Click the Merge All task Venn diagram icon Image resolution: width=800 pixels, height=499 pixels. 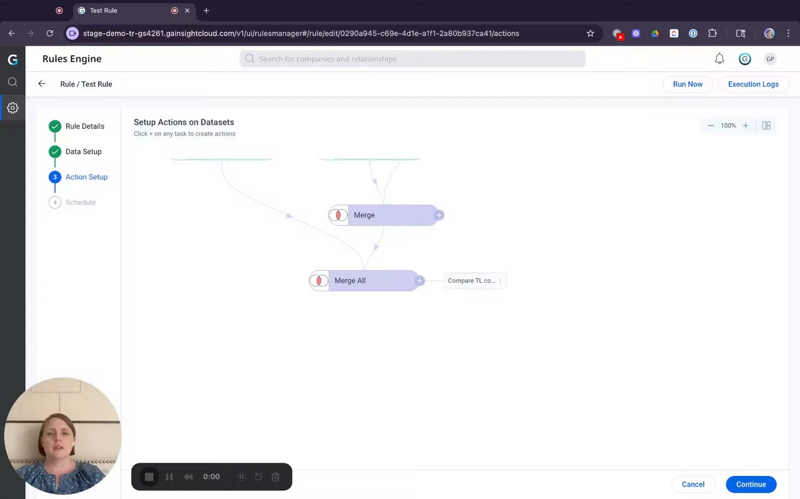point(319,280)
